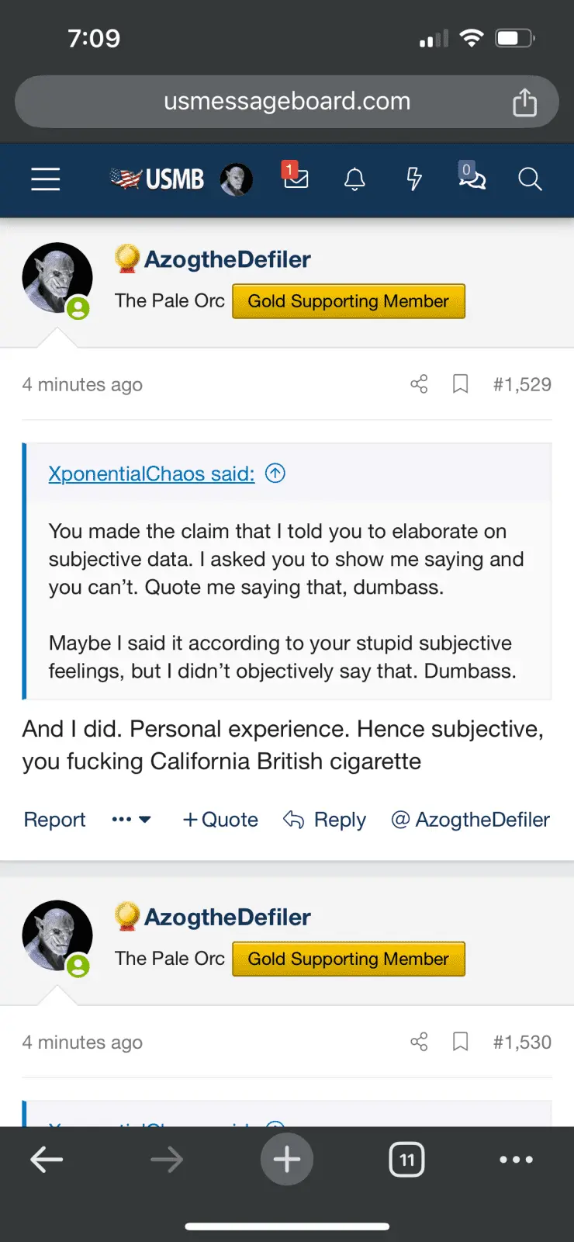Bookmark post #1,529
This screenshot has width=574, height=1242.
tap(460, 384)
